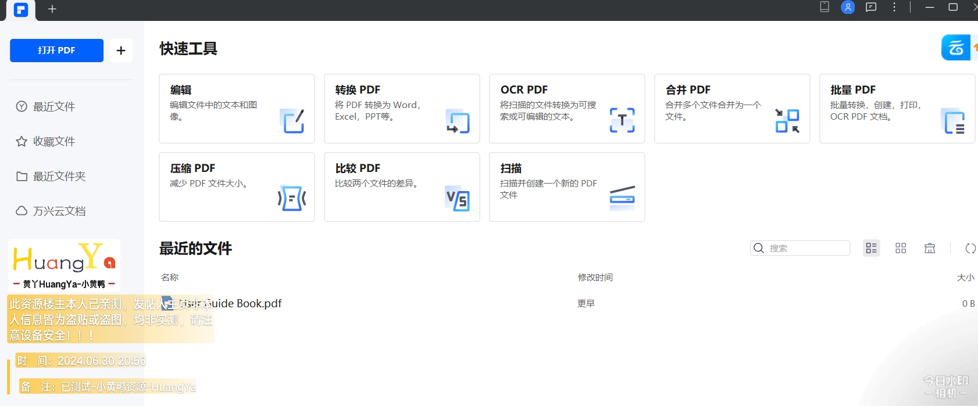Open the Batch PDF (批量 PDF) tool
This screenshot has height=406, width=978.
[897, 109]
